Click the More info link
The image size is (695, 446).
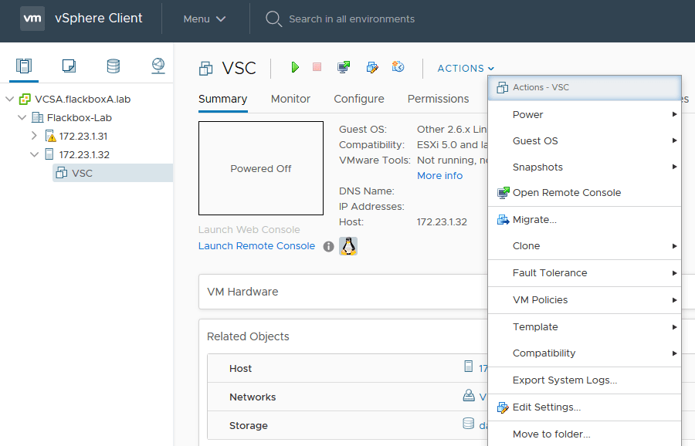(x=439, y=176)
